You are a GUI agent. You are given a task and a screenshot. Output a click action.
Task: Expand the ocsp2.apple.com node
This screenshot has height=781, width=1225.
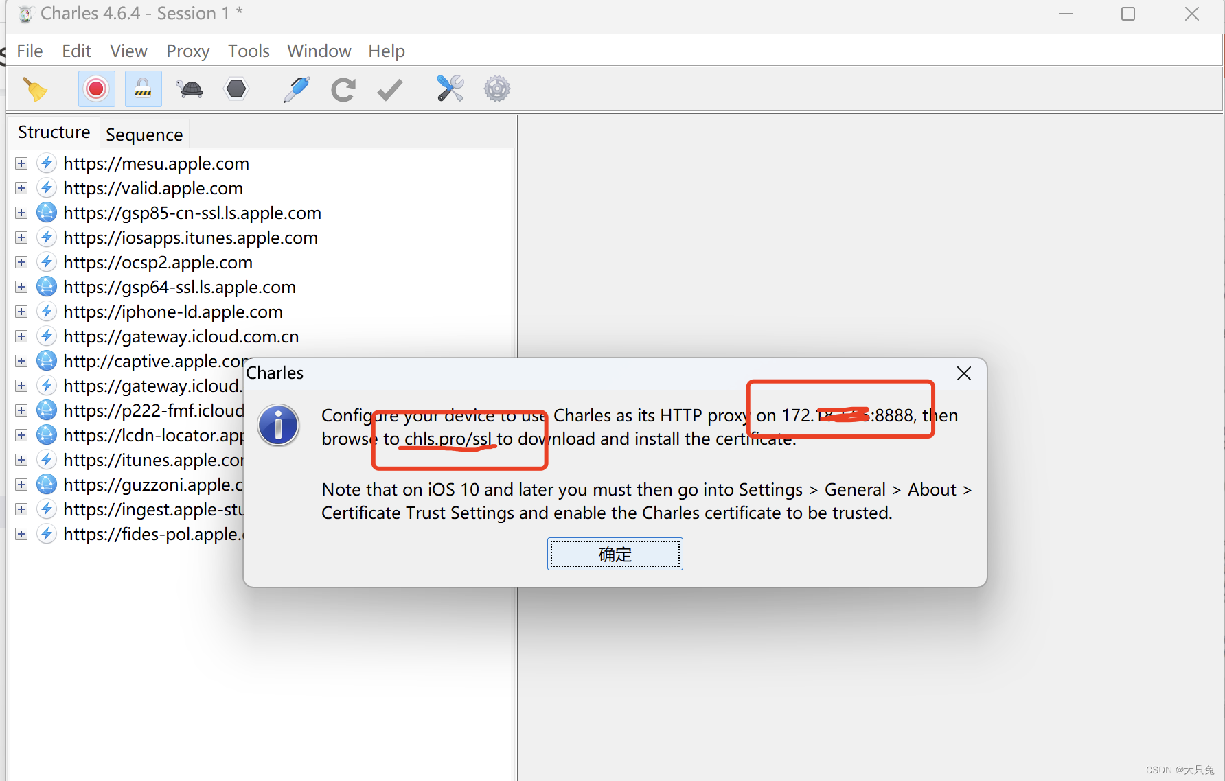tap(21, 262)
